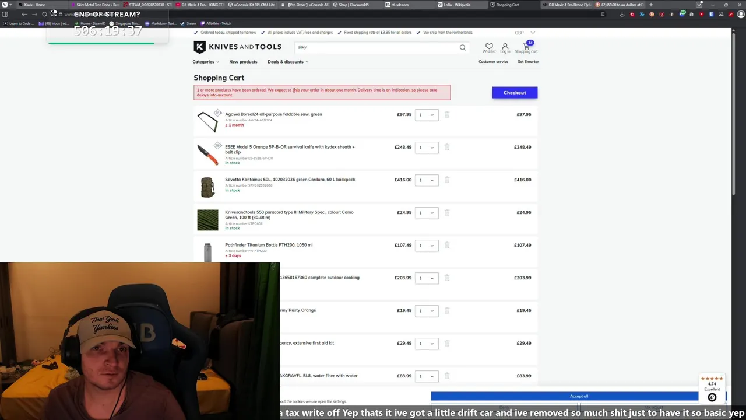
Task: Open quantity dropdown for £203.99 cooking set
Action: pos(427,278)
